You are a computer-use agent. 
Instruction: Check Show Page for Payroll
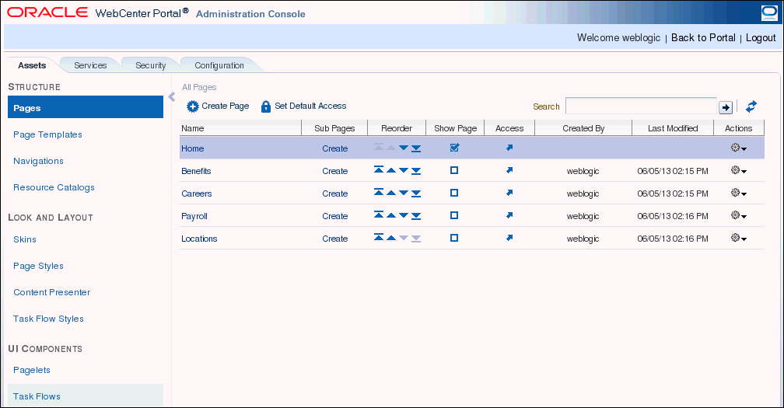point(454,215)
